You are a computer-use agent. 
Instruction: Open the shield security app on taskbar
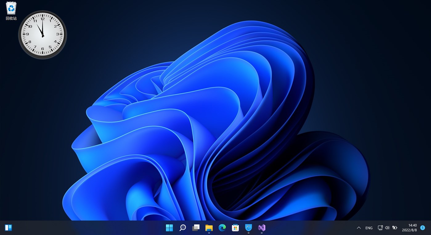(x=248, y=228)
